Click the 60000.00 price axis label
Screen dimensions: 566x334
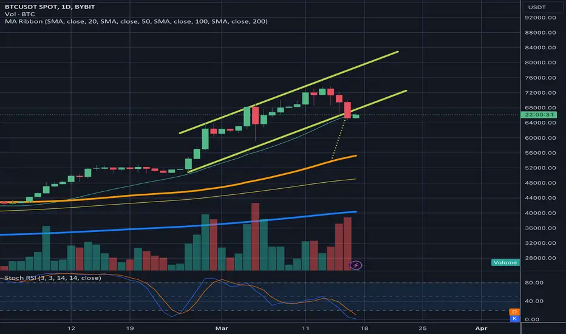click(540, 138)
